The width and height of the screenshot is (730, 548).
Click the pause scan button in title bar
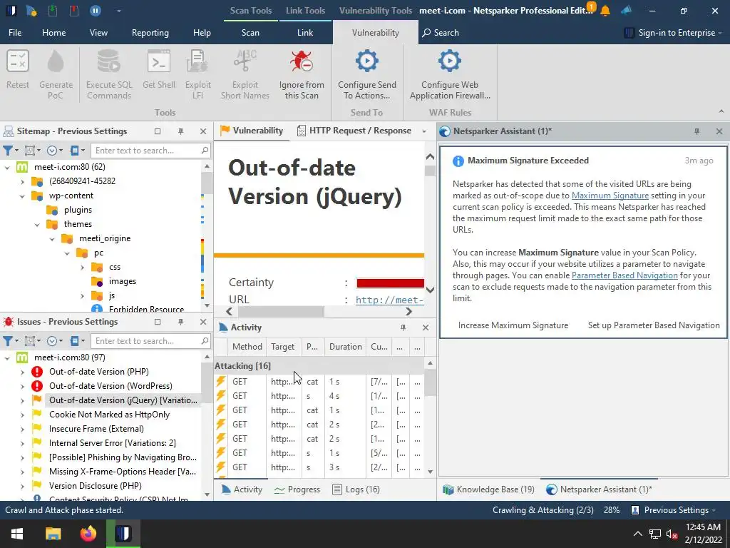[x=96, y=10]
